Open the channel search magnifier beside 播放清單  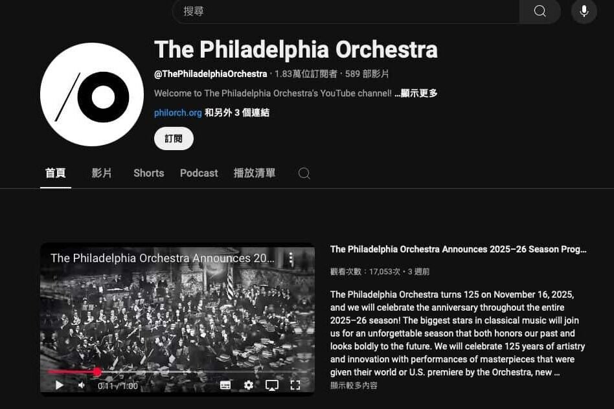click(304, 173)
